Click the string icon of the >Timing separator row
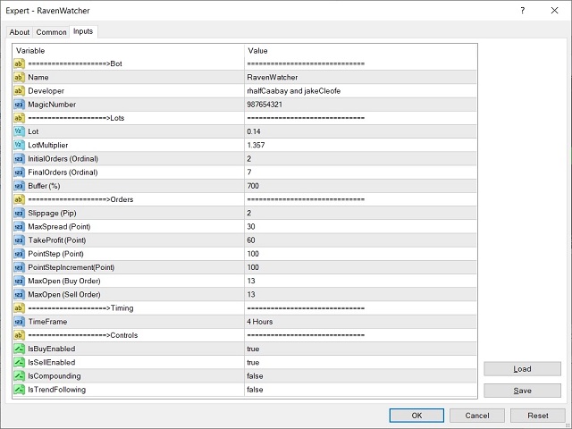 click(19, 307)
